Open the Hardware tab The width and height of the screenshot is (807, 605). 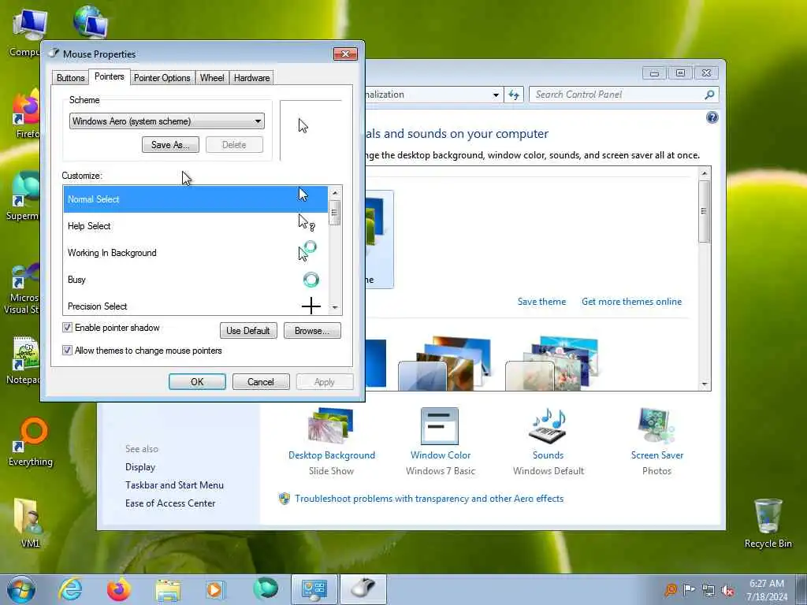coord(251,78)
